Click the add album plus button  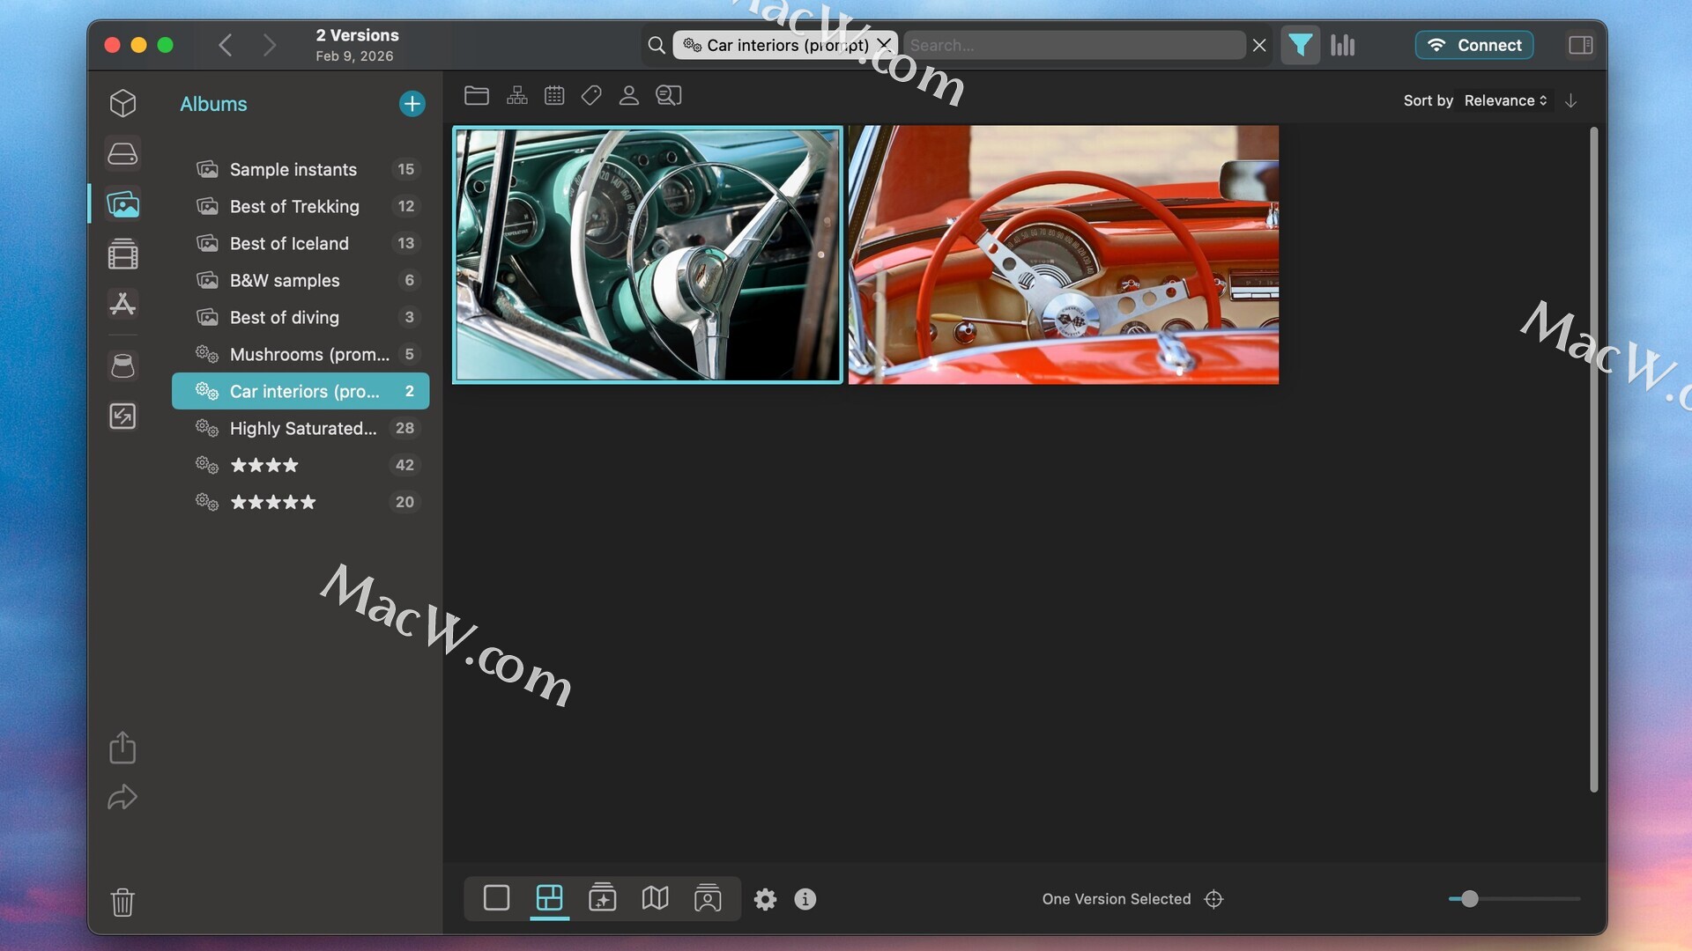point(412,104)
